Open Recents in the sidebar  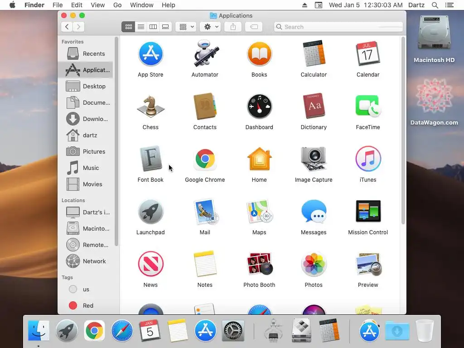pos(86,53)
